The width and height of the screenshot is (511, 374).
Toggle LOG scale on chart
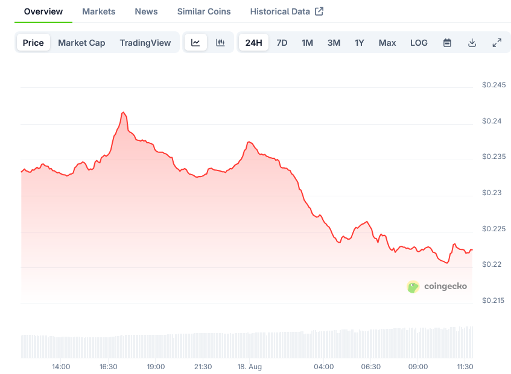tap(419, 43)
